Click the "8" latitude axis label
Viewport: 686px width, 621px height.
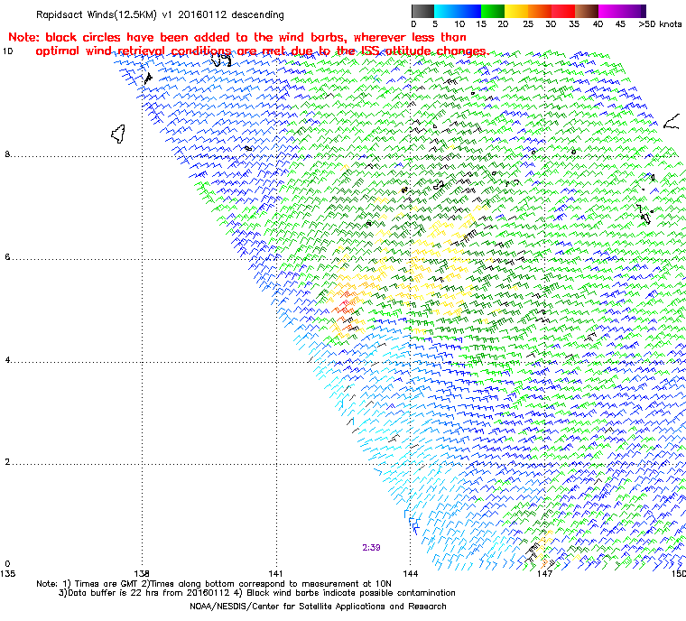pos(7,154)
